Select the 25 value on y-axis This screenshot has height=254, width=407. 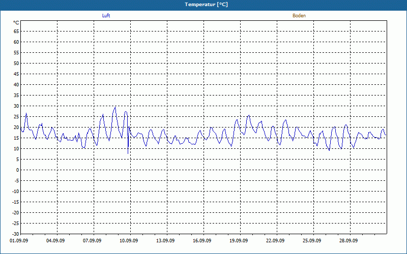click(16, 117)
